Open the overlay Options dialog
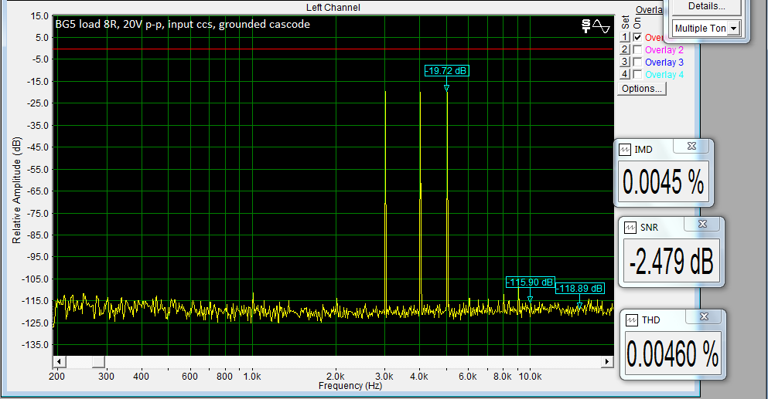 [x=642, y=89]
